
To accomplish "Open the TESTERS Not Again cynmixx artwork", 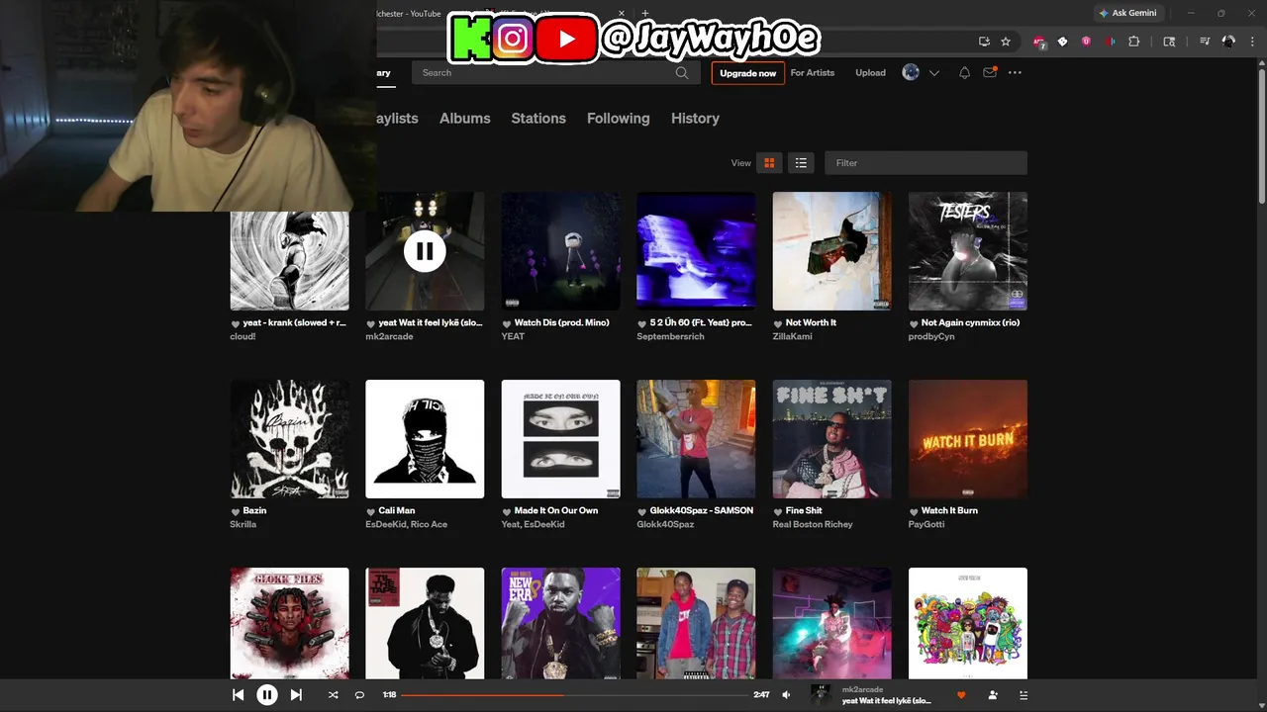I will click(x=968, y=251).
